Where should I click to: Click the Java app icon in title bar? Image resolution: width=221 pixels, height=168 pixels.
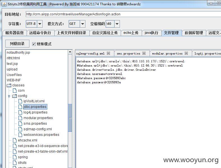click(x=4, y=4)
